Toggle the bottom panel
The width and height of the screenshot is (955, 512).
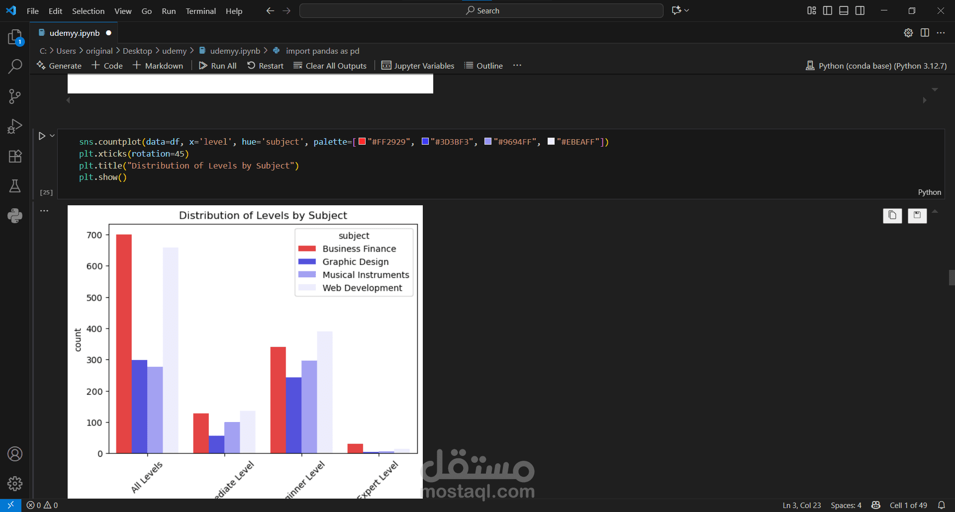(844, 10)
